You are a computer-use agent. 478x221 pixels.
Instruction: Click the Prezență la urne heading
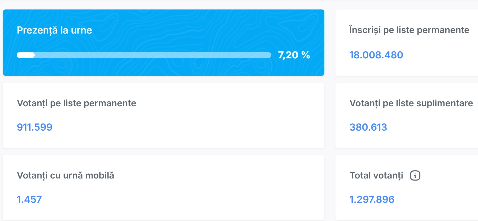pyautogui.click(x=54, y=30)
